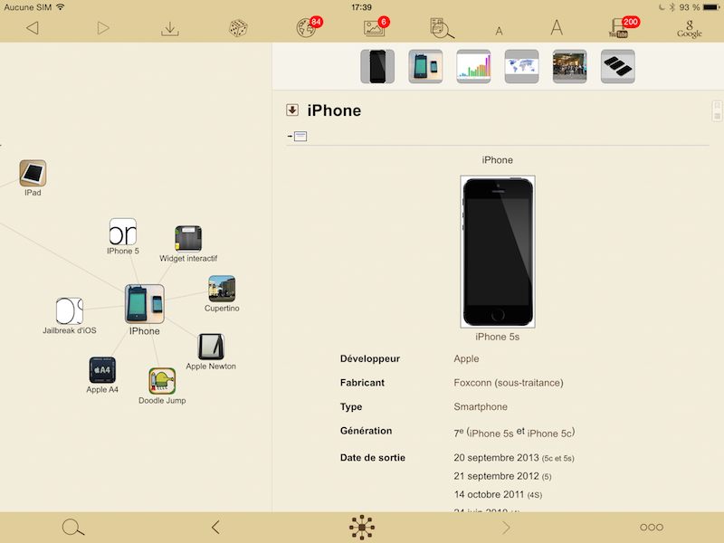Open the globe icon with badge 84
This screenshot has height=543, width=724.
coord(308,27)
